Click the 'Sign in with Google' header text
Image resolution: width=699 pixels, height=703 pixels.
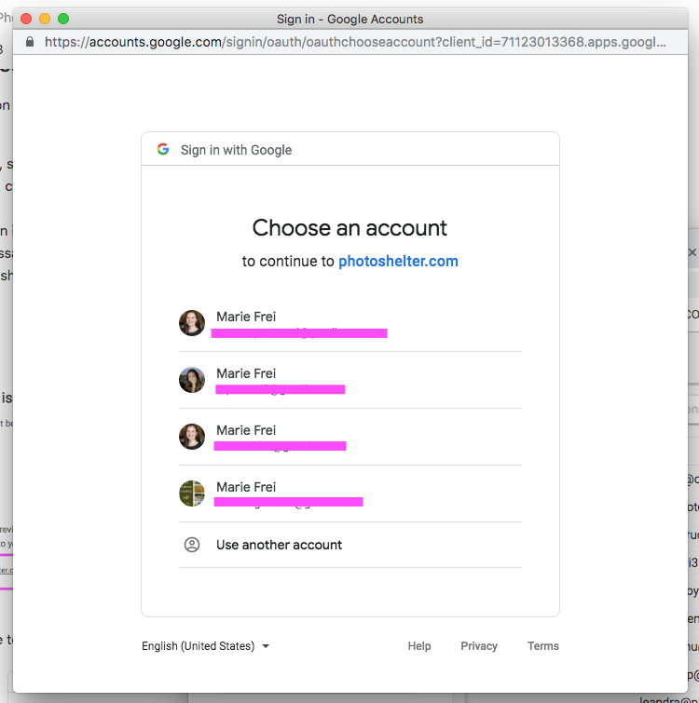(236, 150)
